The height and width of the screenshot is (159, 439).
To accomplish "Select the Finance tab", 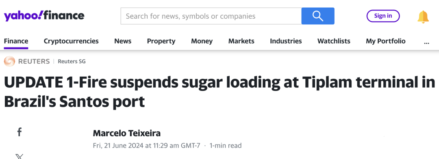I will (x=16, y=41).
